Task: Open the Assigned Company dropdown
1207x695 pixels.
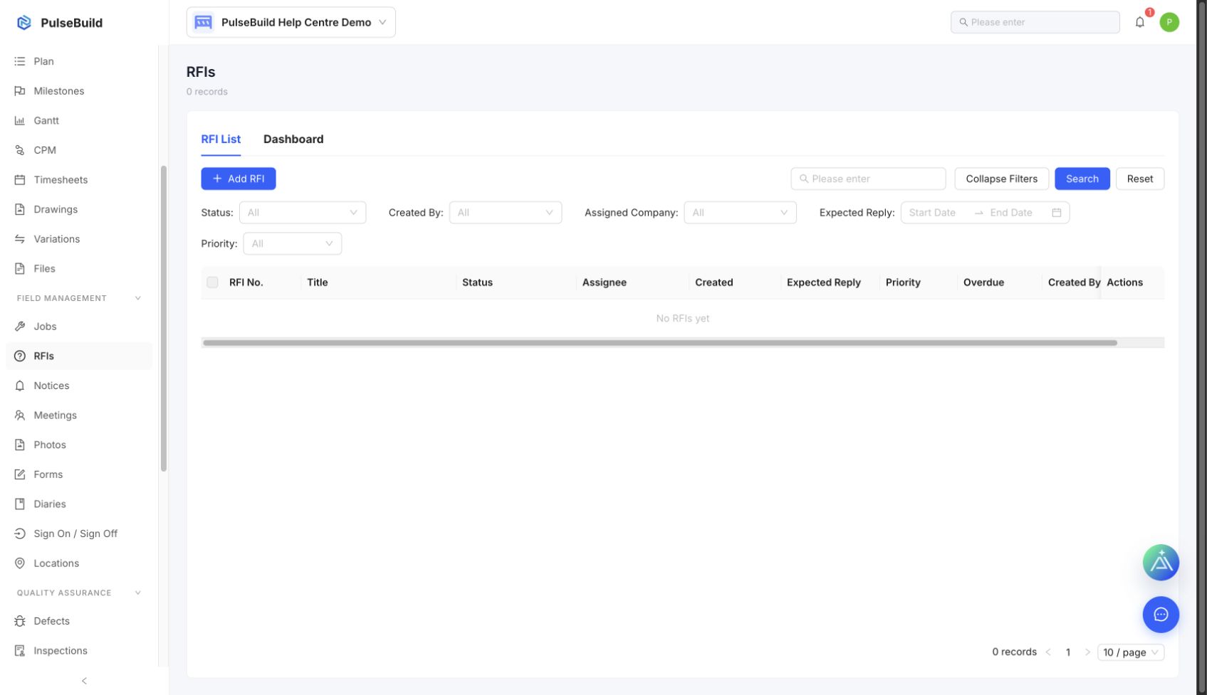Action: (x=740, y=213)
